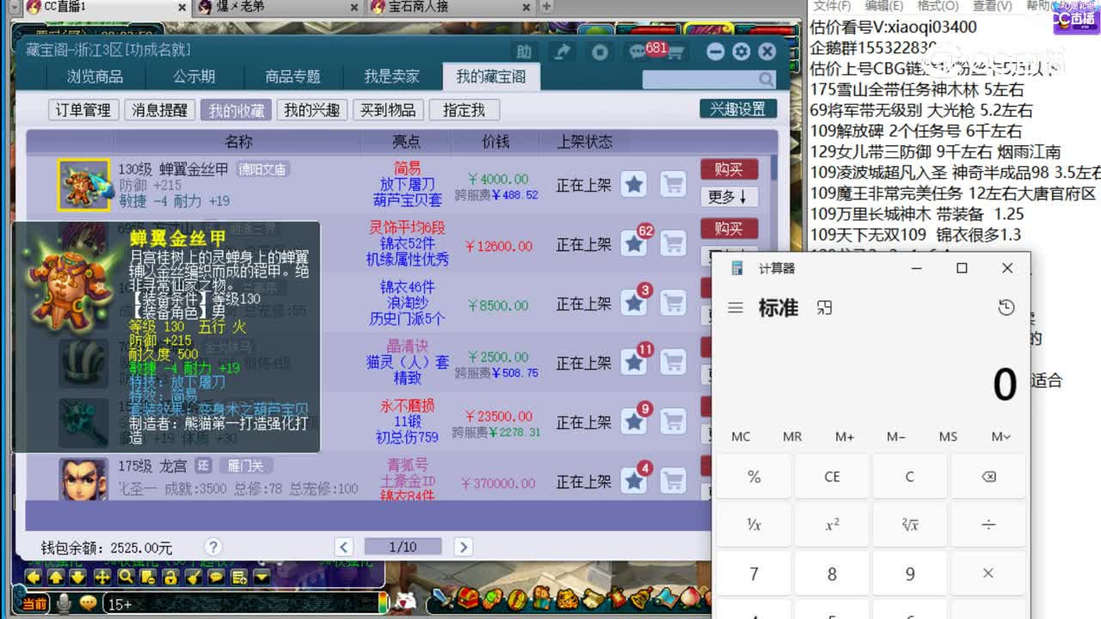
Task: Toggle the favorite star on the 蝉翼金丝甲 listing
Action: click(x=634, y=183)
